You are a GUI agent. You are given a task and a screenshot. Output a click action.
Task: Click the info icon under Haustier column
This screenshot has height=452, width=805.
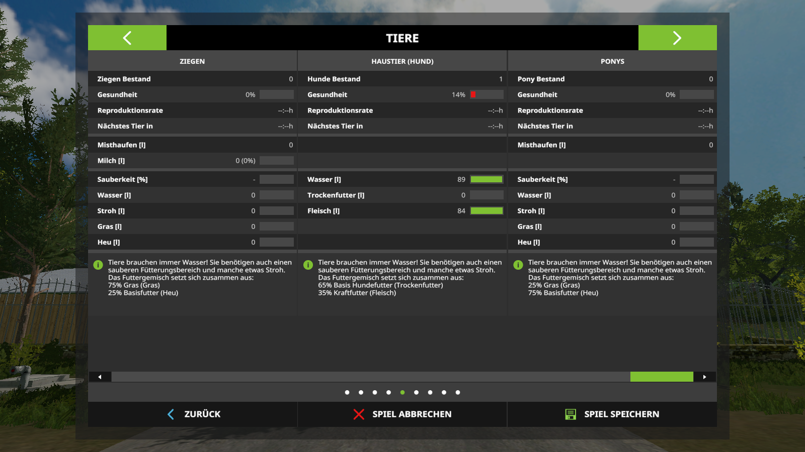308,265
